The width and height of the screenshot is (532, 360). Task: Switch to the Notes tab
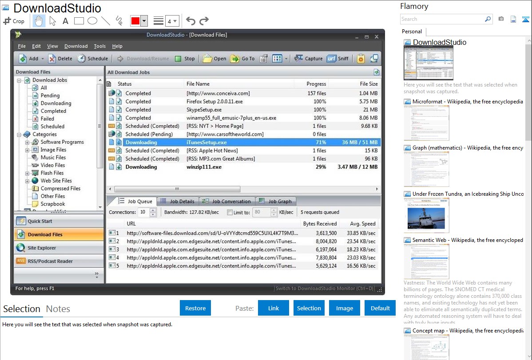click(58, 309)
